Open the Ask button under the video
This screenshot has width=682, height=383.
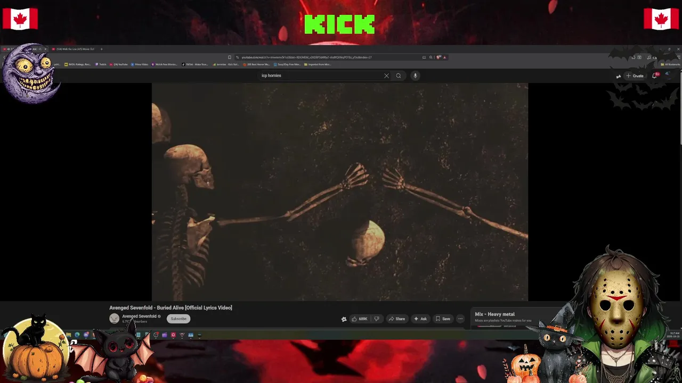[420, 319]
